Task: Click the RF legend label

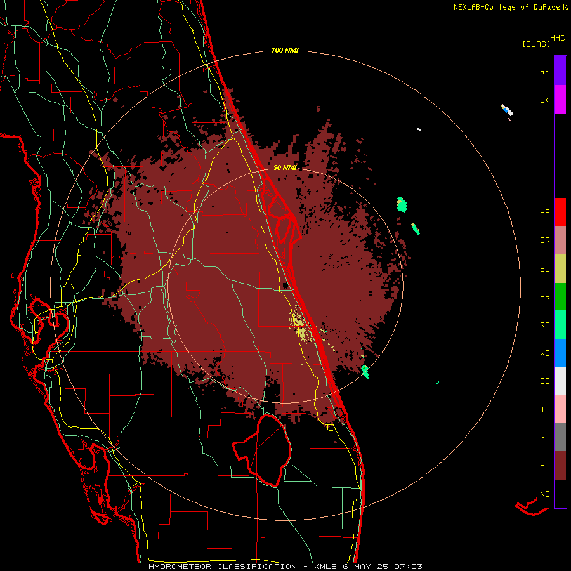Action: pyautogui.click(x=544, y=71)
